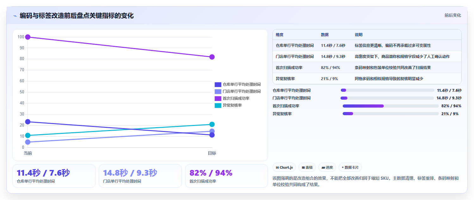The height and width of the screenshot is (200, 474).
Task: Click the 说明 column header
Action: tap(359, 35)
